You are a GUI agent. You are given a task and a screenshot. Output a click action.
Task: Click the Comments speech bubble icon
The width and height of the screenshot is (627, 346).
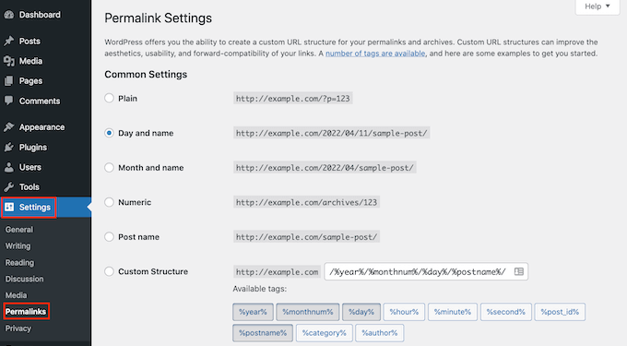(x=9, y=101)
